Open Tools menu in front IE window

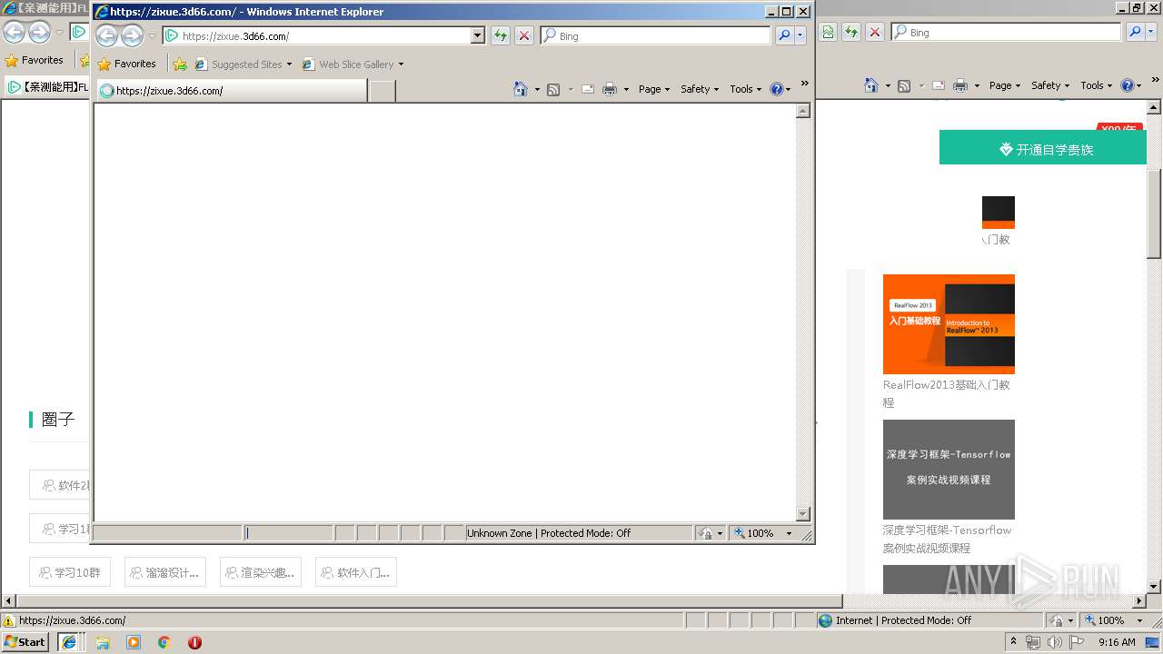pyautogui.click(x=746, y=89)
